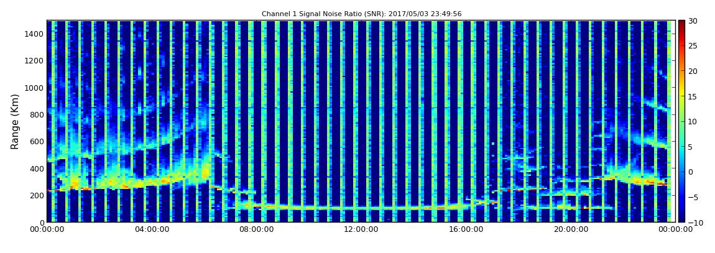Click the 'Range (Km)' axis label
715x253 pixels.
click(15, 121)
